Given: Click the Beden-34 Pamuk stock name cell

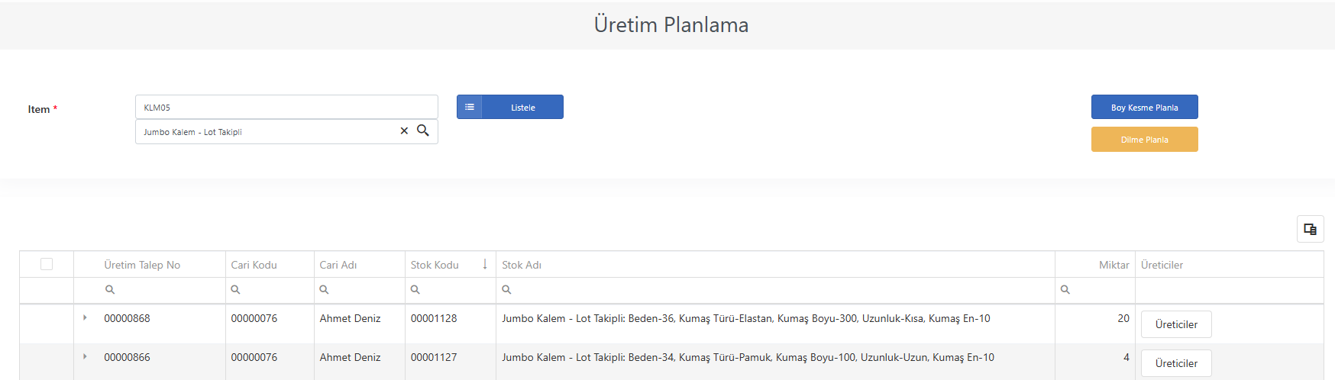Looking at the screenshot, I should coord(748,357).
